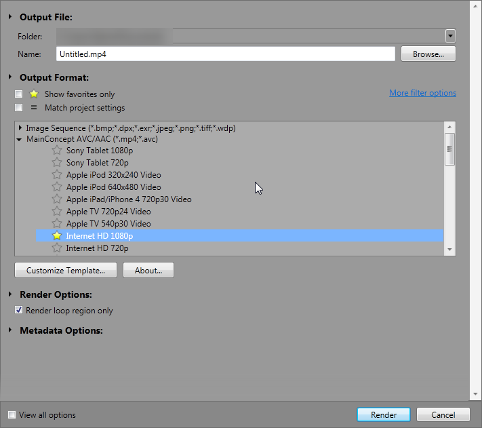Favorite the Sony Tablet 1080p template star
This screenshot has width=482, height=428.
(56, 150)
